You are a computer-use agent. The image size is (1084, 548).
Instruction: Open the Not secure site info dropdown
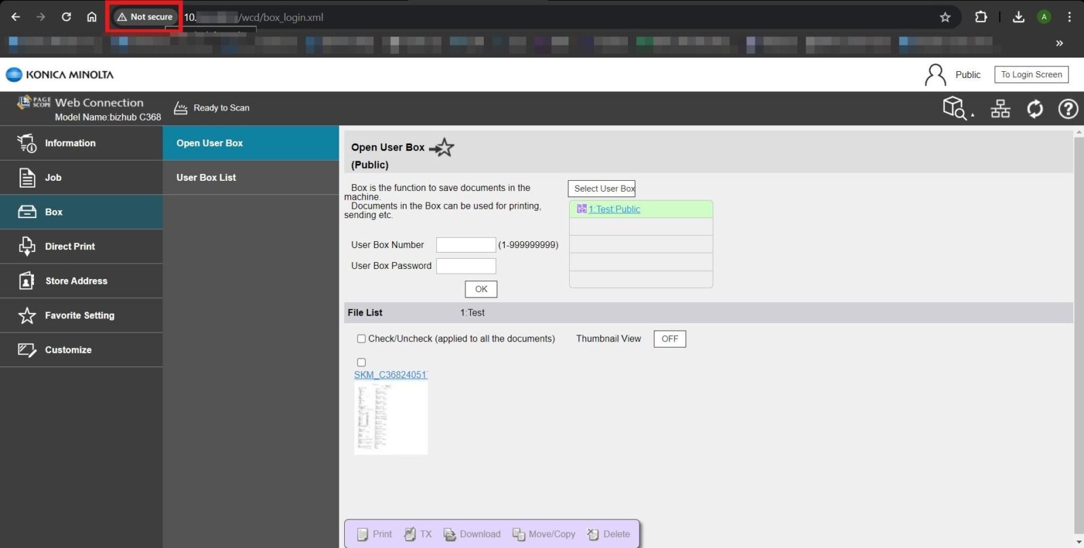point(145,17)
